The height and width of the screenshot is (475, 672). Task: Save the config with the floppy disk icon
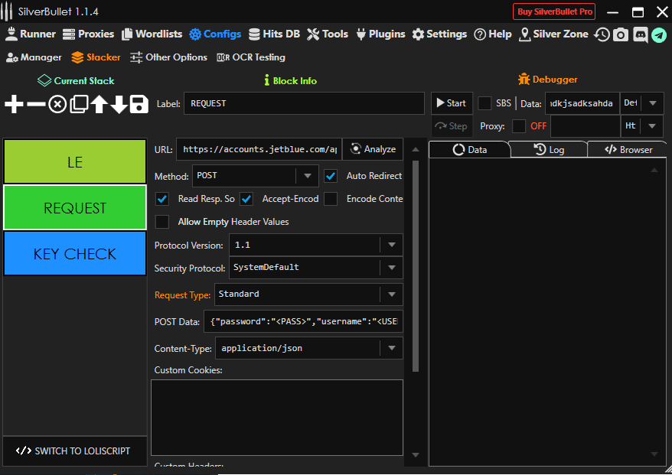[x=139, y=105]
